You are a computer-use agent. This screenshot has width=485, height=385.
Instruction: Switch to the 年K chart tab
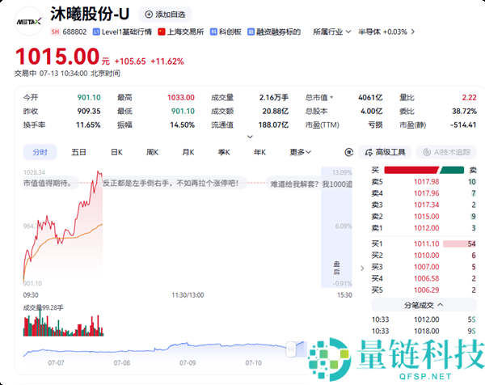pyautogui.click(x=259, y=152)
